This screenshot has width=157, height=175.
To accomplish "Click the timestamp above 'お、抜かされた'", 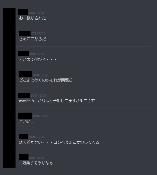I will point(36,13).
